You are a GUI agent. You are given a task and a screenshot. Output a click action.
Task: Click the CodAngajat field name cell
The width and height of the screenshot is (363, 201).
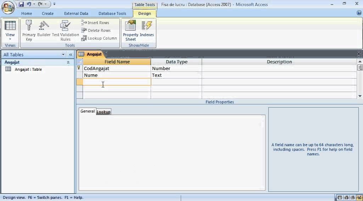pyautogui.click(x=117, y=68)
